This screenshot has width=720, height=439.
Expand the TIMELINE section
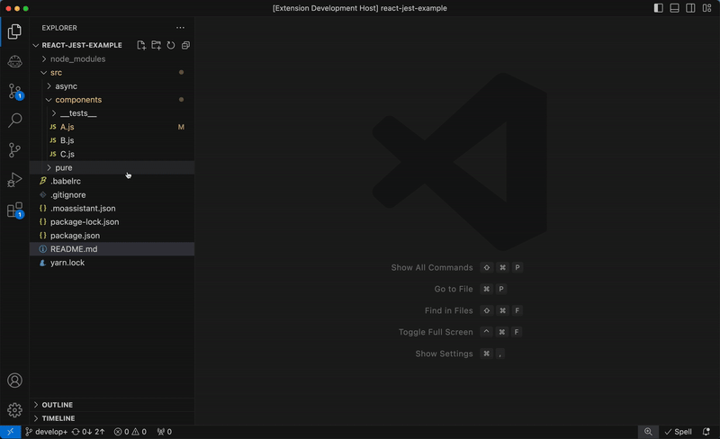[x=112, y=418]
